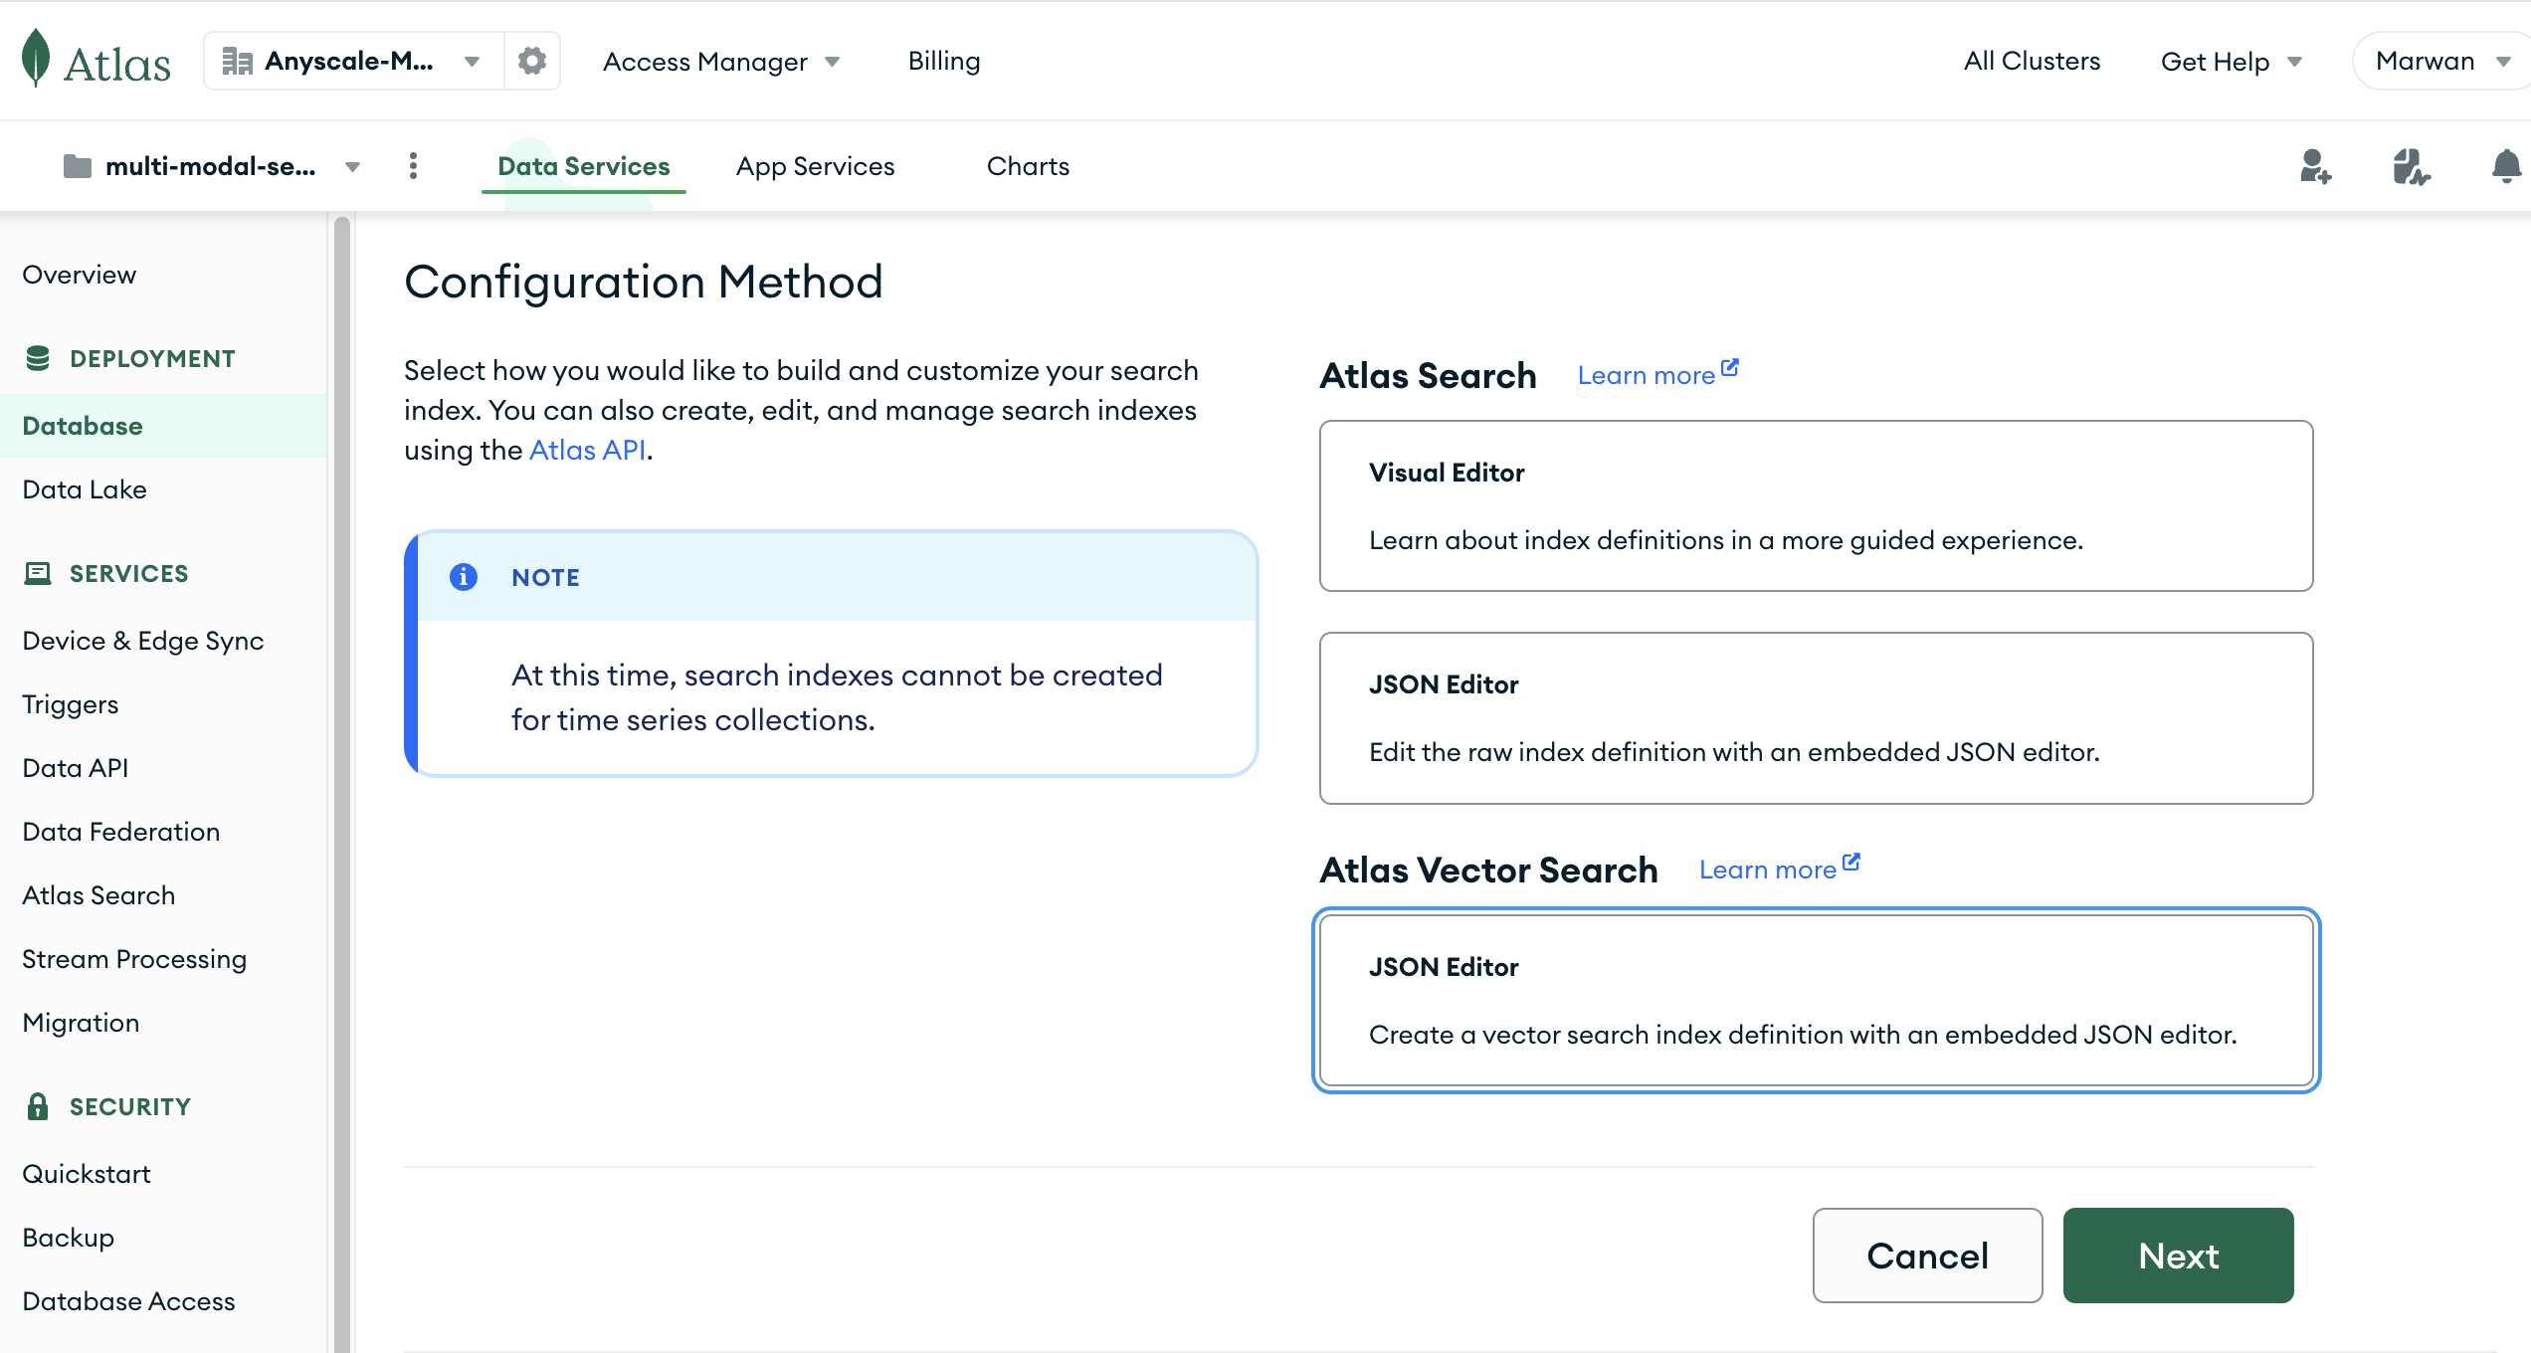
Task: Click the green Next button
Action: 2179,1256
